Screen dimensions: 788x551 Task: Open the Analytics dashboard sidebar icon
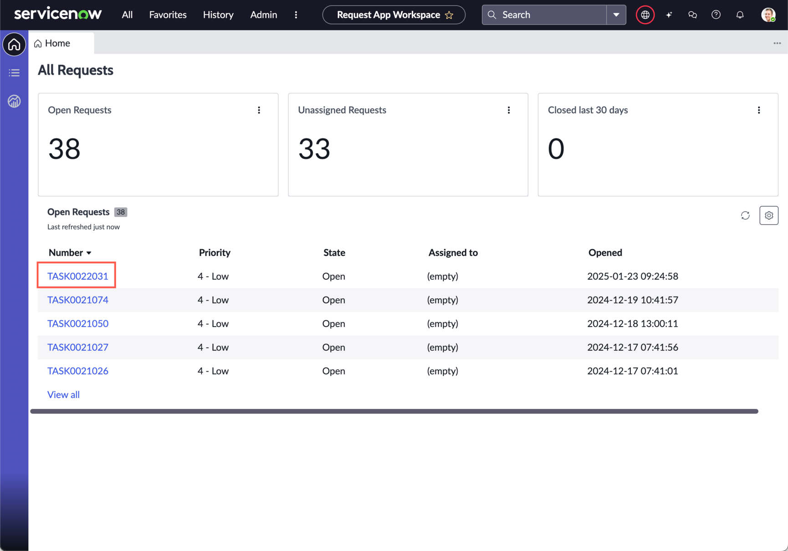[x=14, y=101]
